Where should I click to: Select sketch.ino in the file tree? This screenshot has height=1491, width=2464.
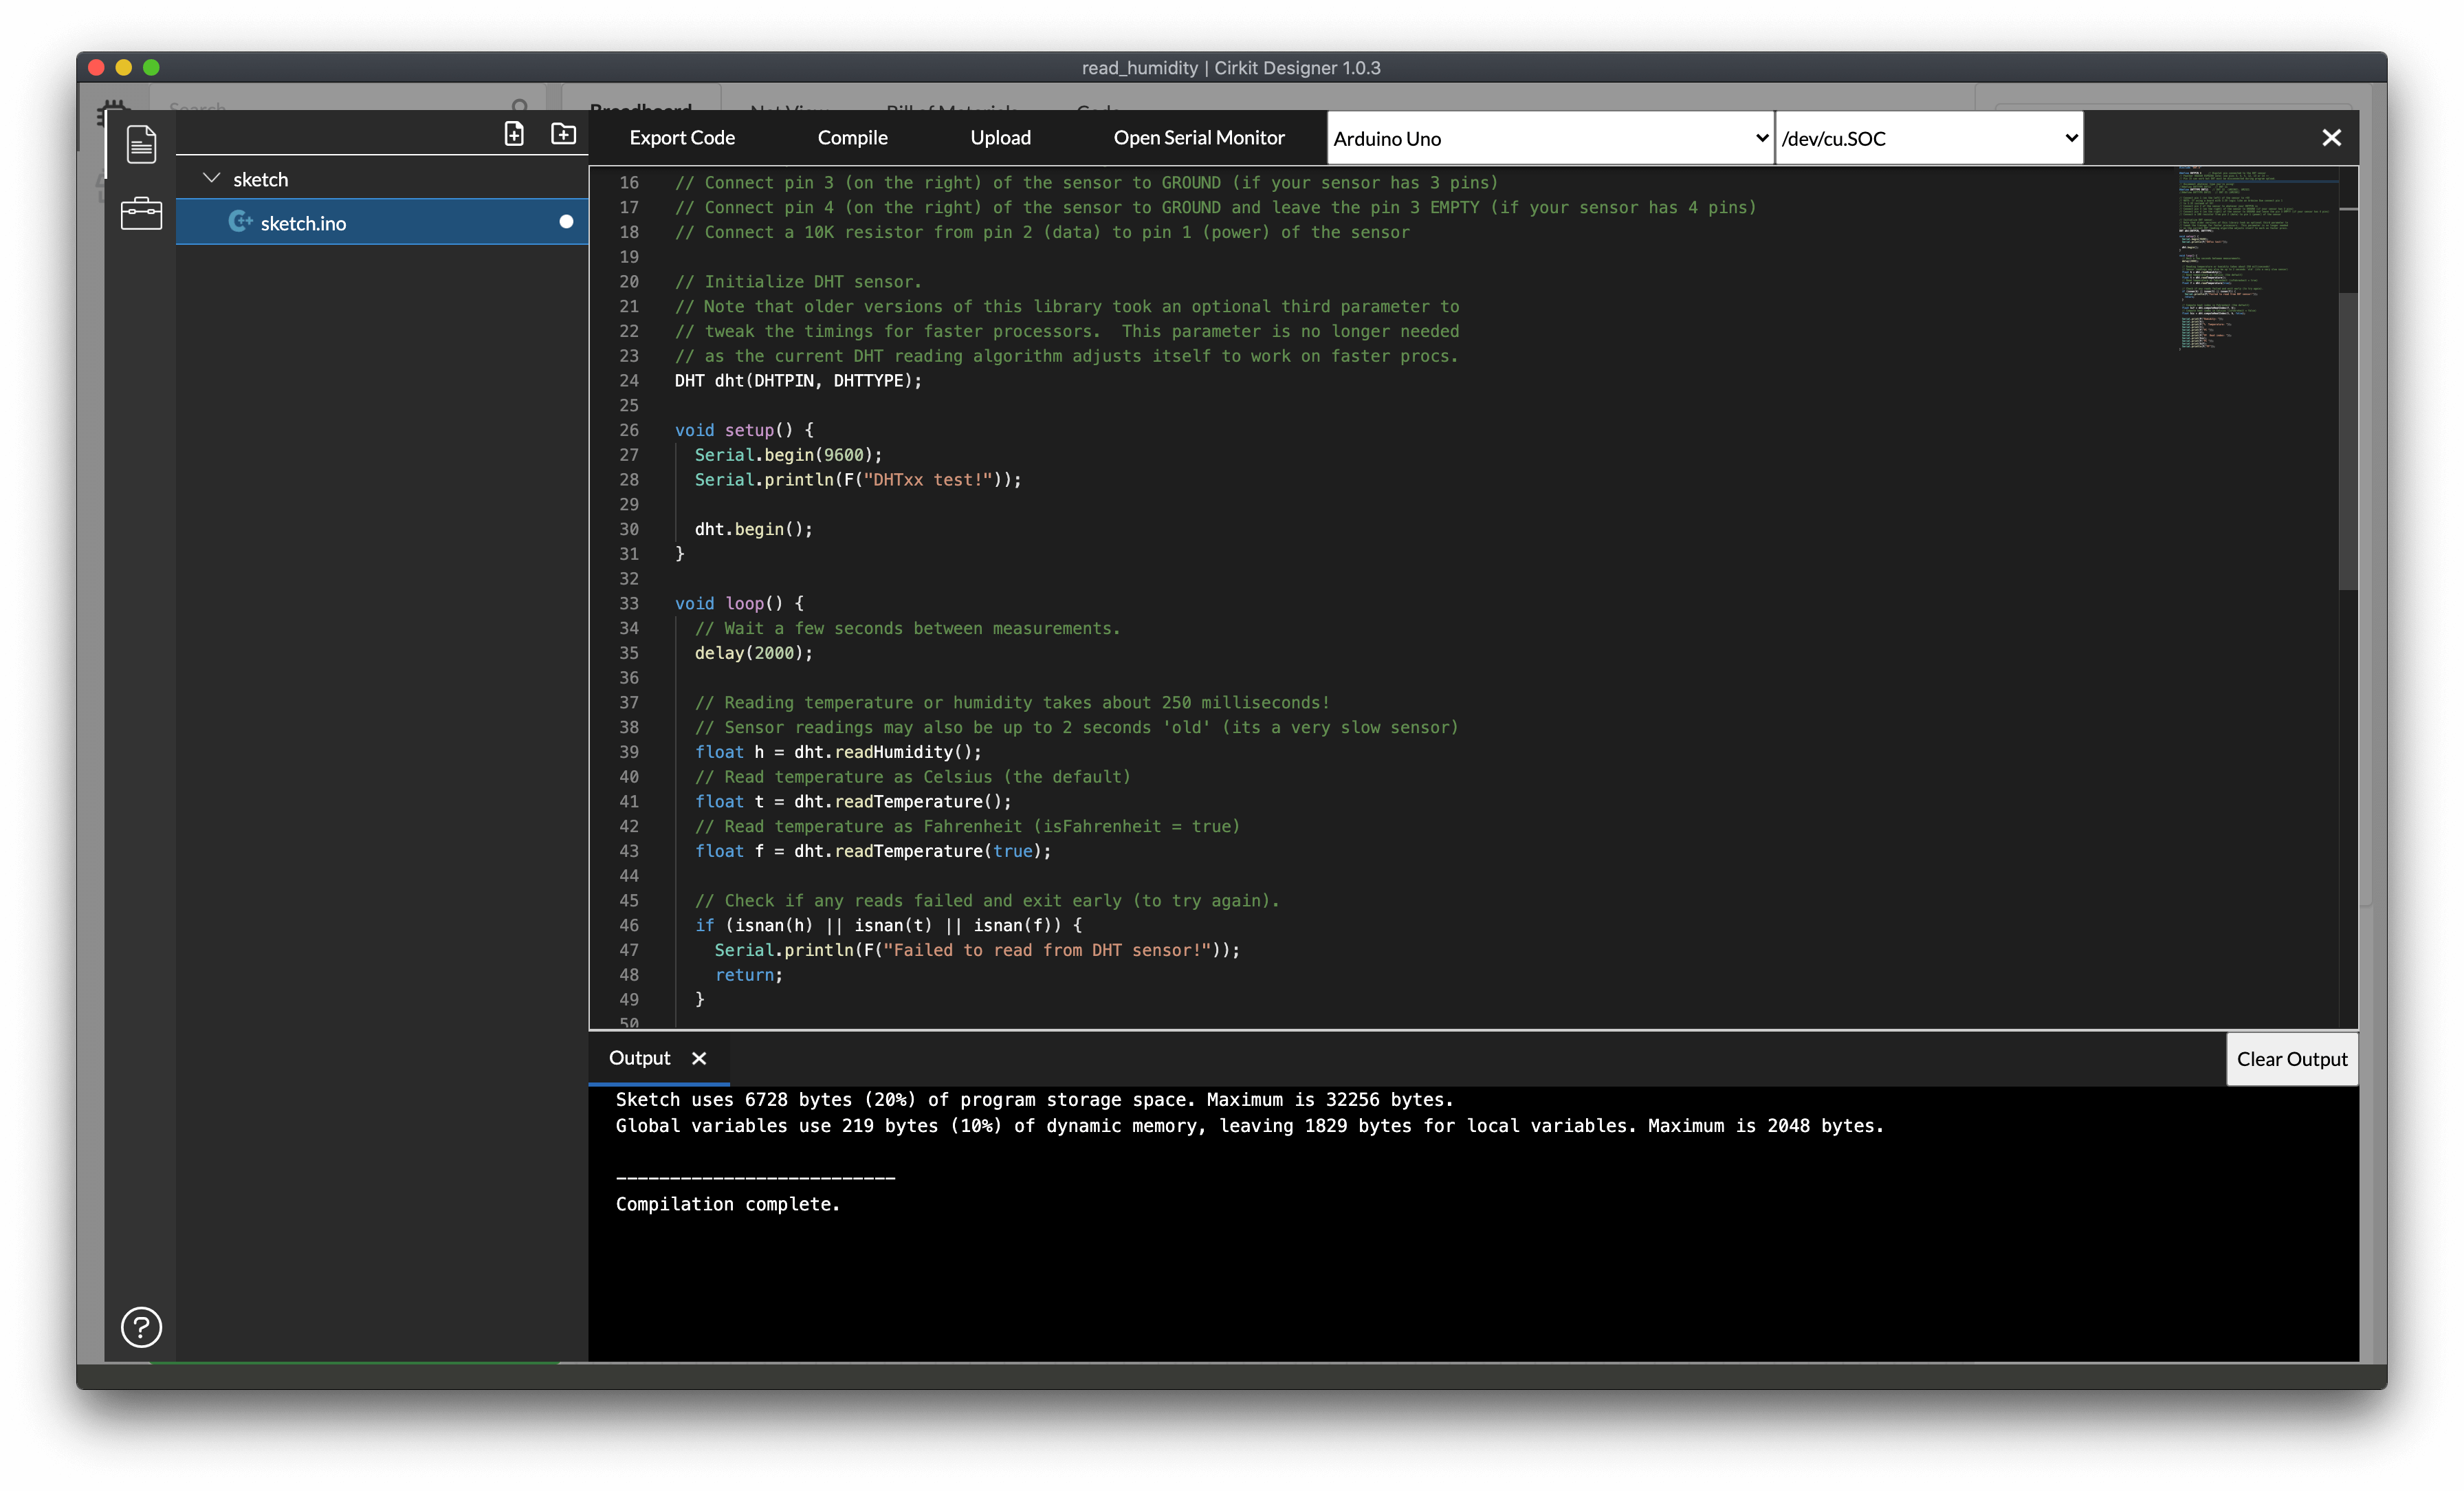point(303,223)
